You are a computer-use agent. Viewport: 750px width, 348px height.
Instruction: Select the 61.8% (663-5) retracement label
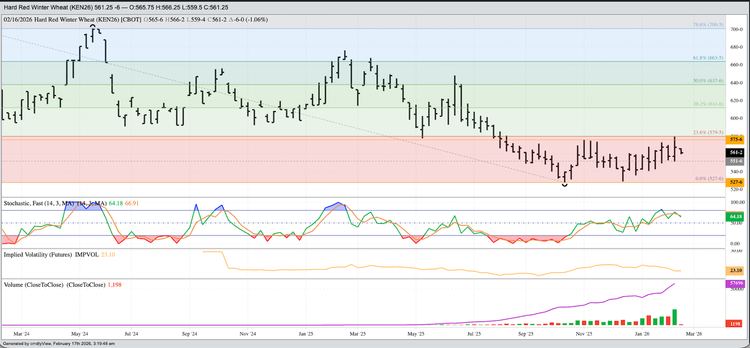pyautogui.click(x=708, y=58)
